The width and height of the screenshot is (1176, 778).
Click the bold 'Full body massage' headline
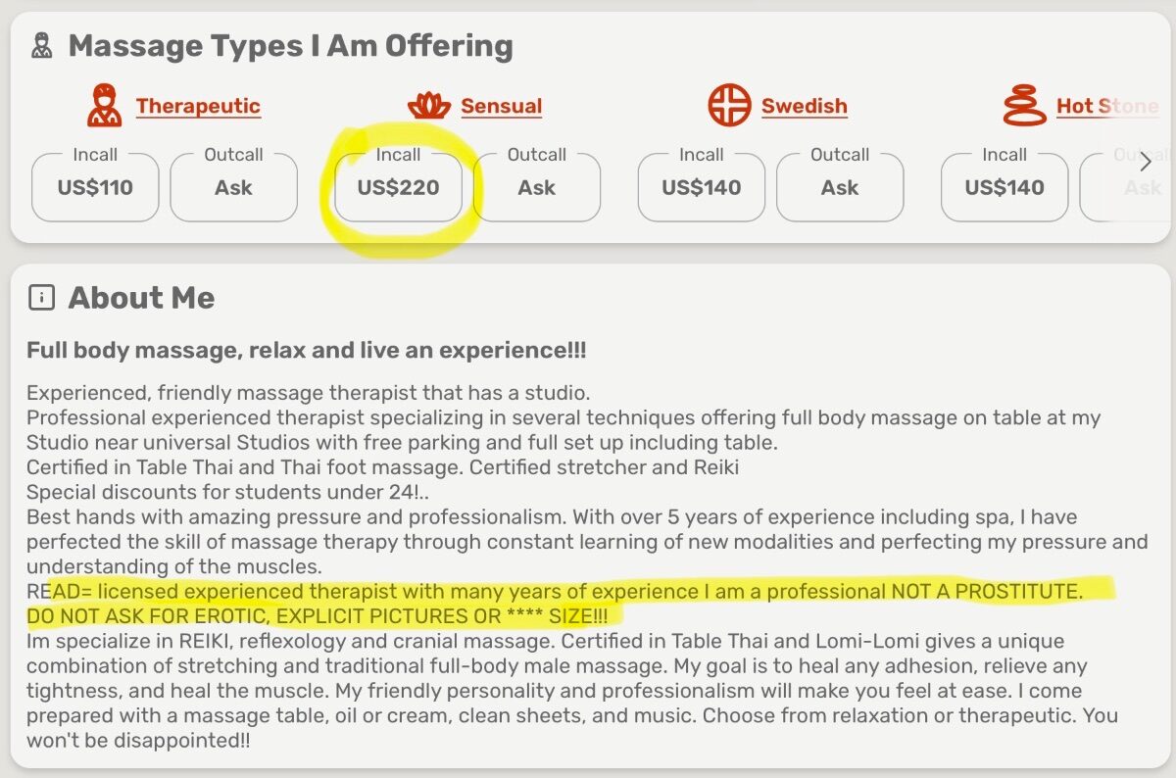click(x=306, y=351)
